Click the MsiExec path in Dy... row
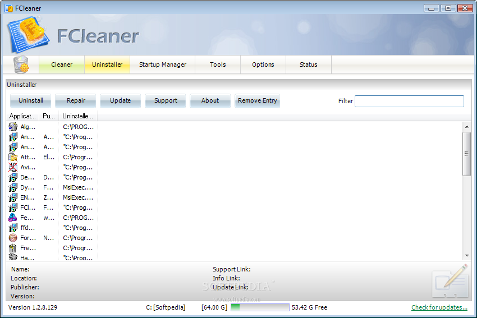477x318 pixels. (x=78, y=187)
